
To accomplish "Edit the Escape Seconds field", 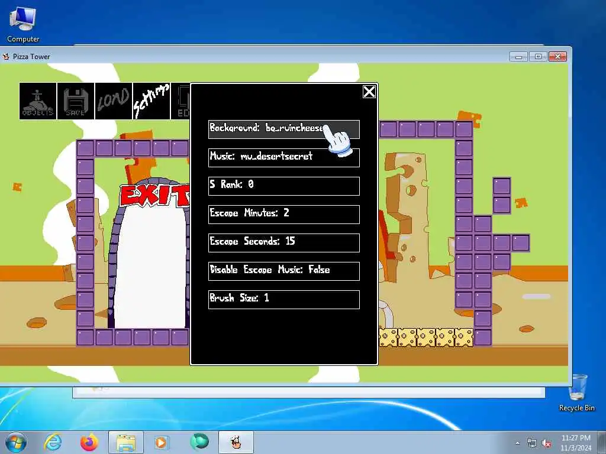I will (284, 243).
